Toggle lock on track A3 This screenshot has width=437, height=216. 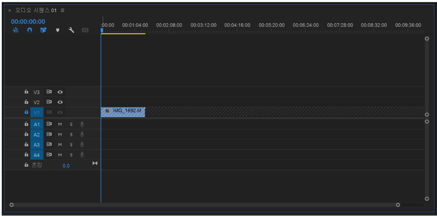(26, 144)
